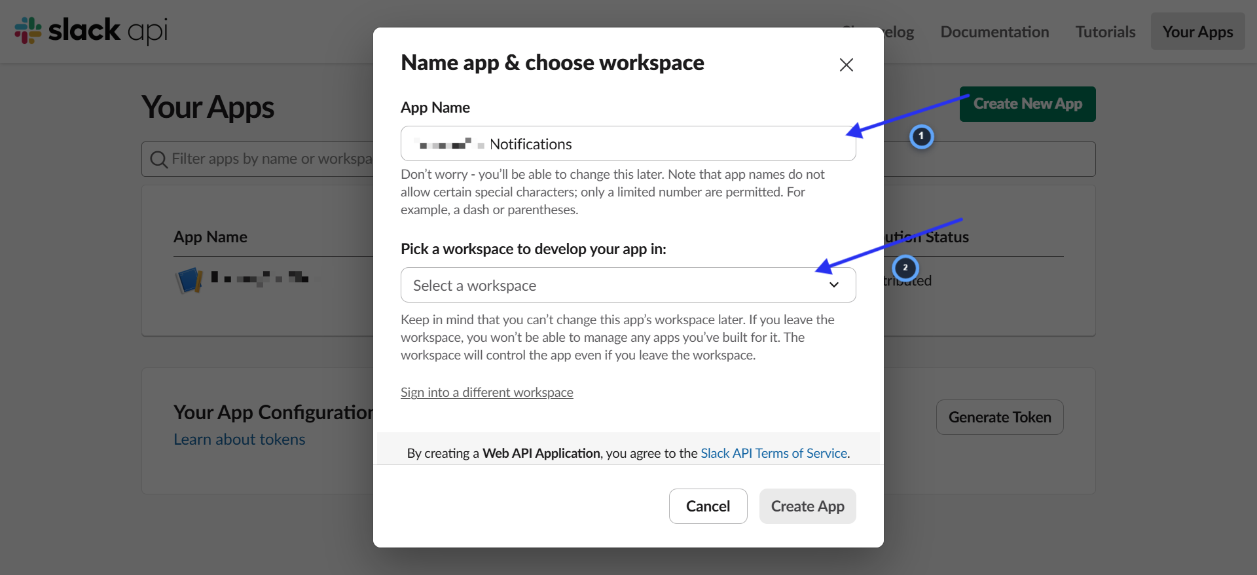Open the Tutorials menu item
This screenshot has width=1257, height=575.
coord(1105,31)
